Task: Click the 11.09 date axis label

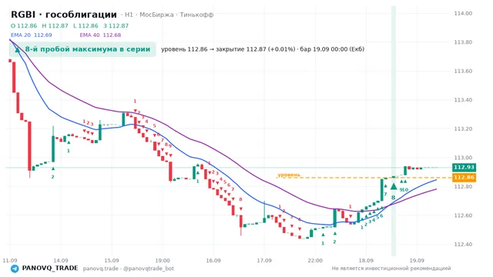Action: (x=10, y=260)
